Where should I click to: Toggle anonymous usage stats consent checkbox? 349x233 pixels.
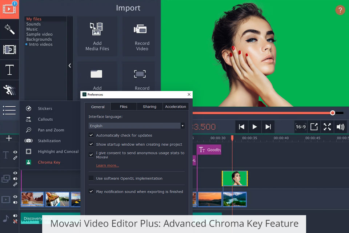coord(91,155)
